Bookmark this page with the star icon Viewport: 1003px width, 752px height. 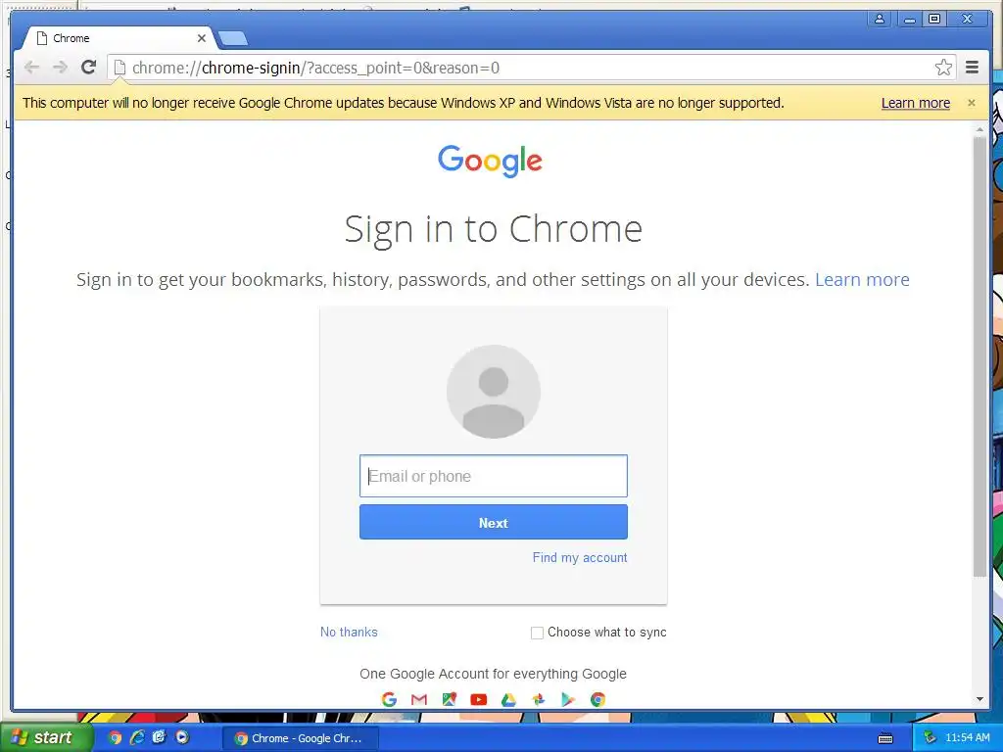[943, 68]
